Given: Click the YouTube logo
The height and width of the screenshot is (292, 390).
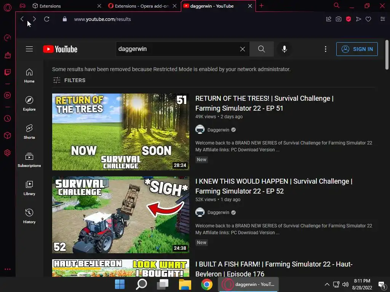Looking at the screenshot, I should click(60, 49).
